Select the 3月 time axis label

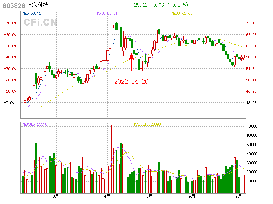pyautogui.click(x=56, y=197)
